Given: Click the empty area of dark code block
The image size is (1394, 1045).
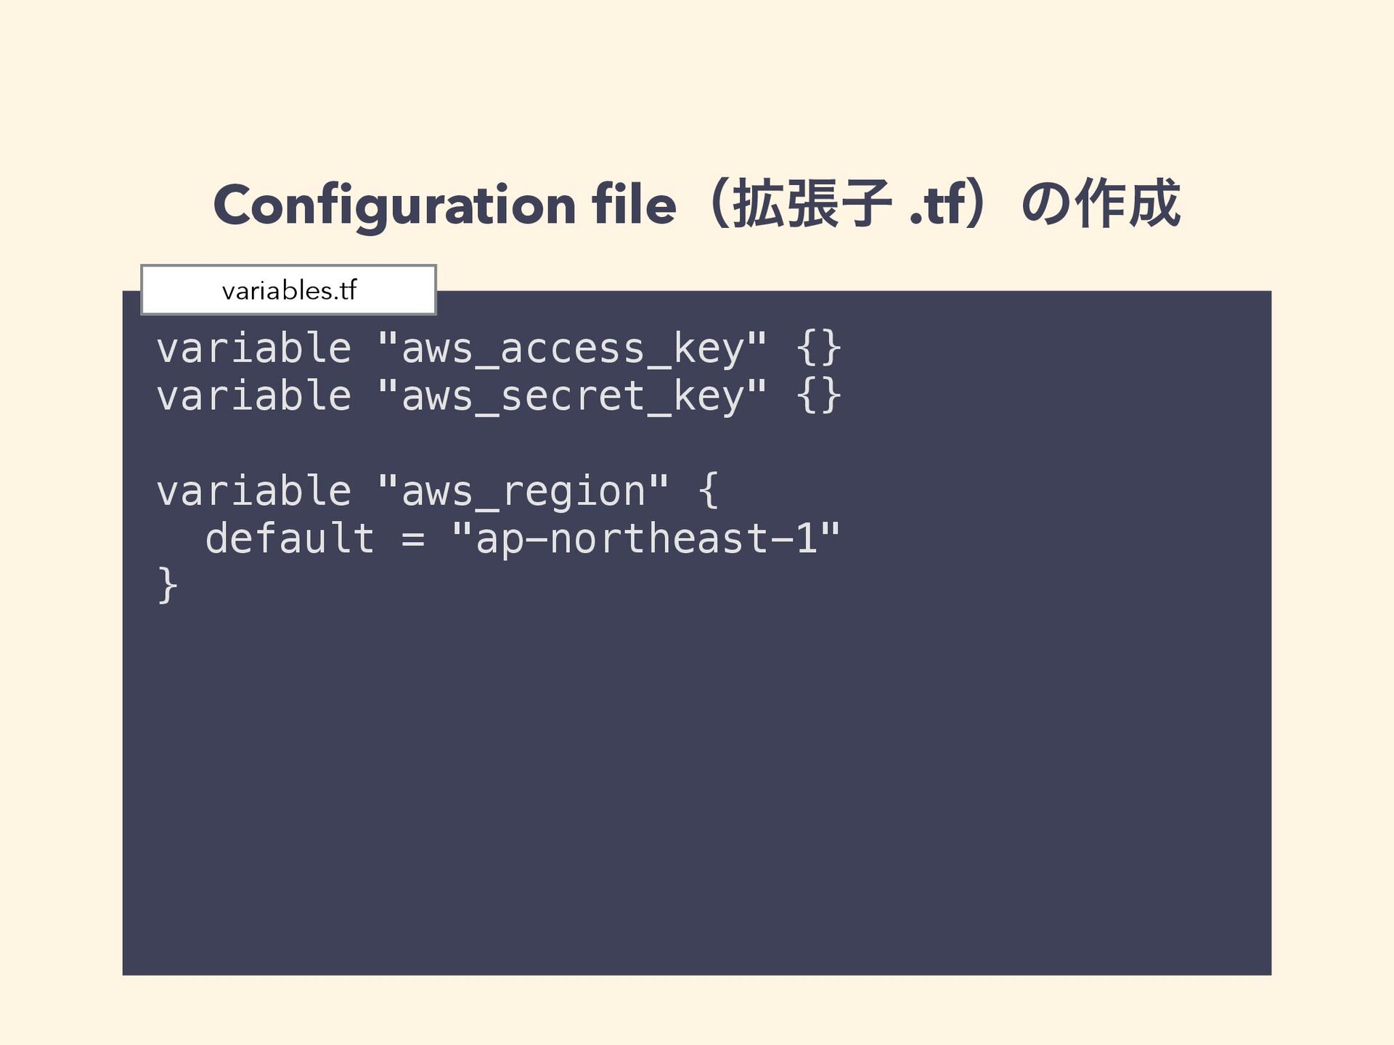Looking at the screenshot, I should [697, 784].
